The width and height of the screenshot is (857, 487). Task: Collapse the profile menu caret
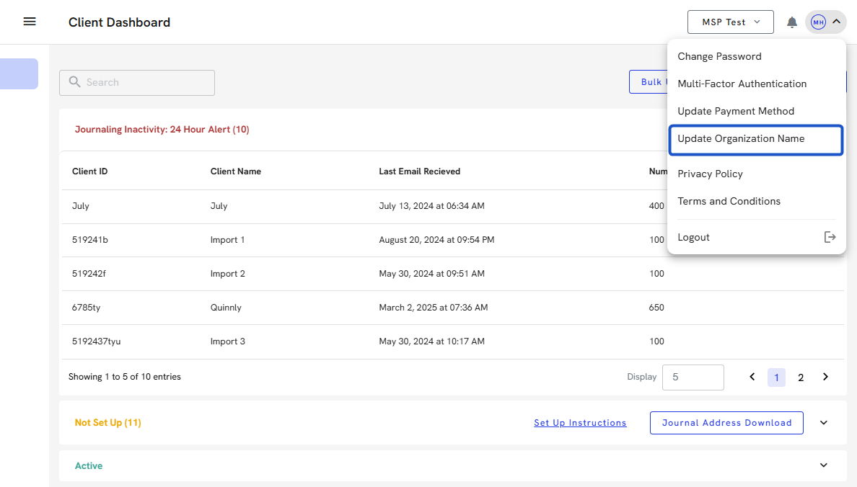click(x=836, y=22)
